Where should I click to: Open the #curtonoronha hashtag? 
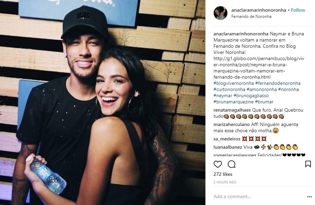(x=229, y=90)
